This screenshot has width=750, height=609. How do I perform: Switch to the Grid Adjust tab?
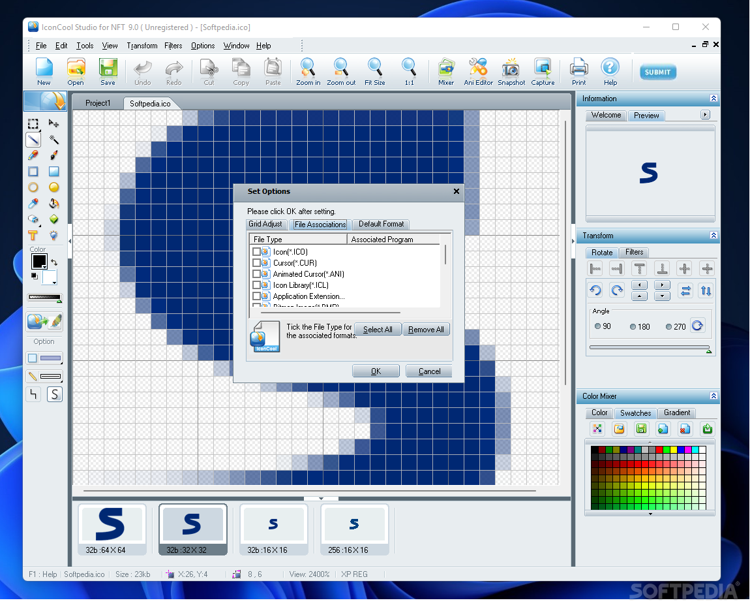point(265,224)
